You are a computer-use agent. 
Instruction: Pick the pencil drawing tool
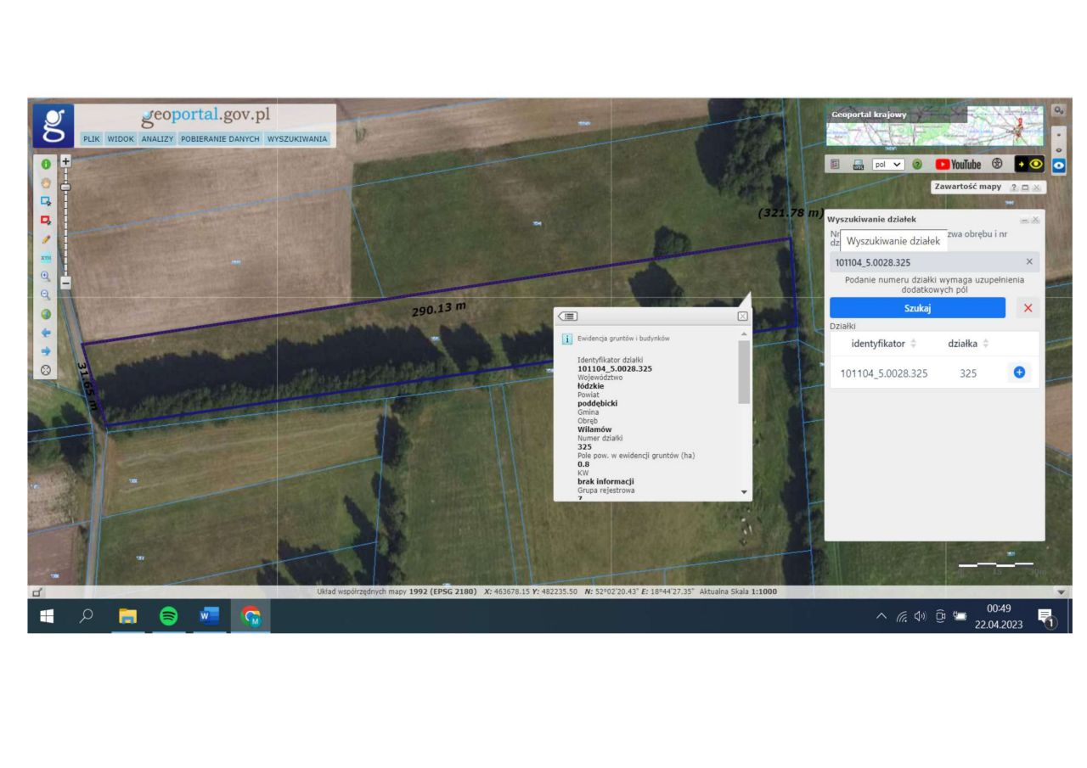[x=46, y=240]
